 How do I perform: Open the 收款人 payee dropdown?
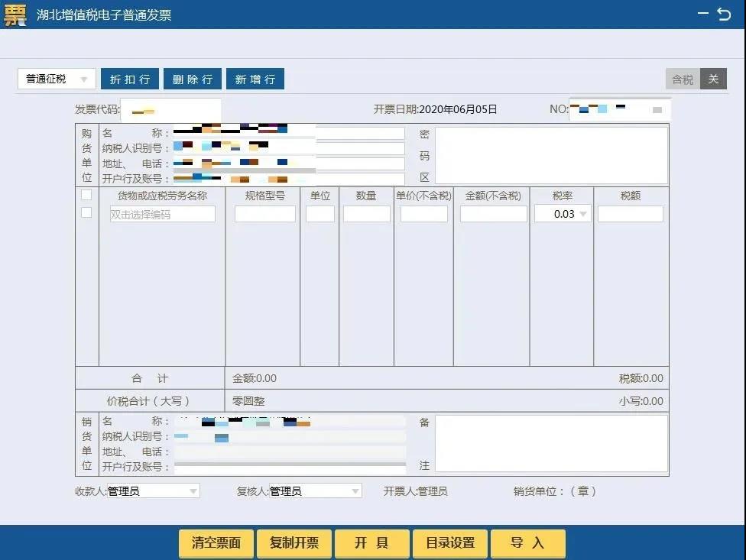tap(193, 490)
